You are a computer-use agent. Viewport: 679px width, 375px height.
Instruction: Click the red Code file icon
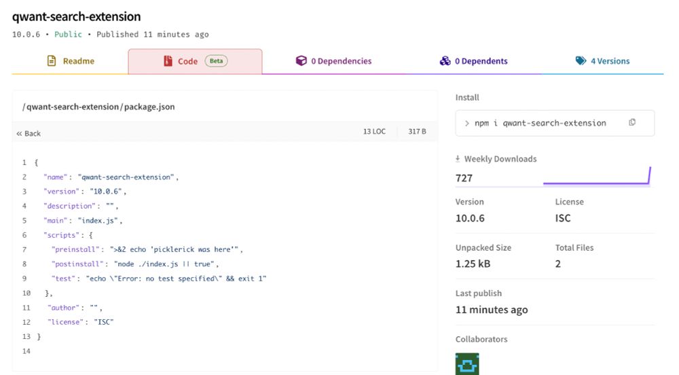(168, 61)
